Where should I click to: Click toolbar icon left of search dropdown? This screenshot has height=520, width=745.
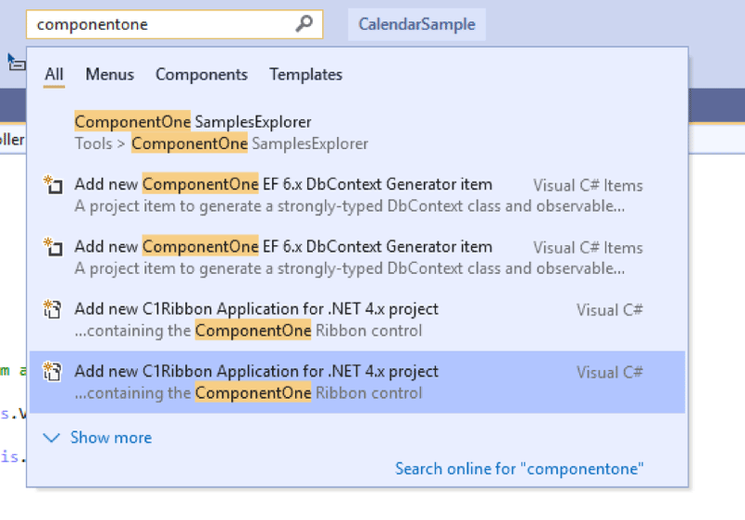point(16,62)
